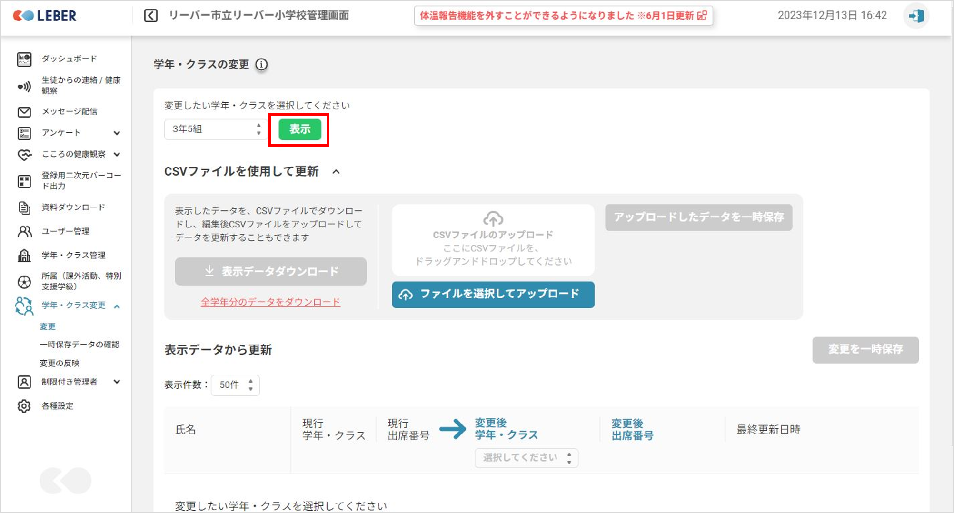This screenshot has height=513, width=954.
Task: Open the 表示件数 50件 dropdown
Action: pyautogui.click(x=235, y=385)
